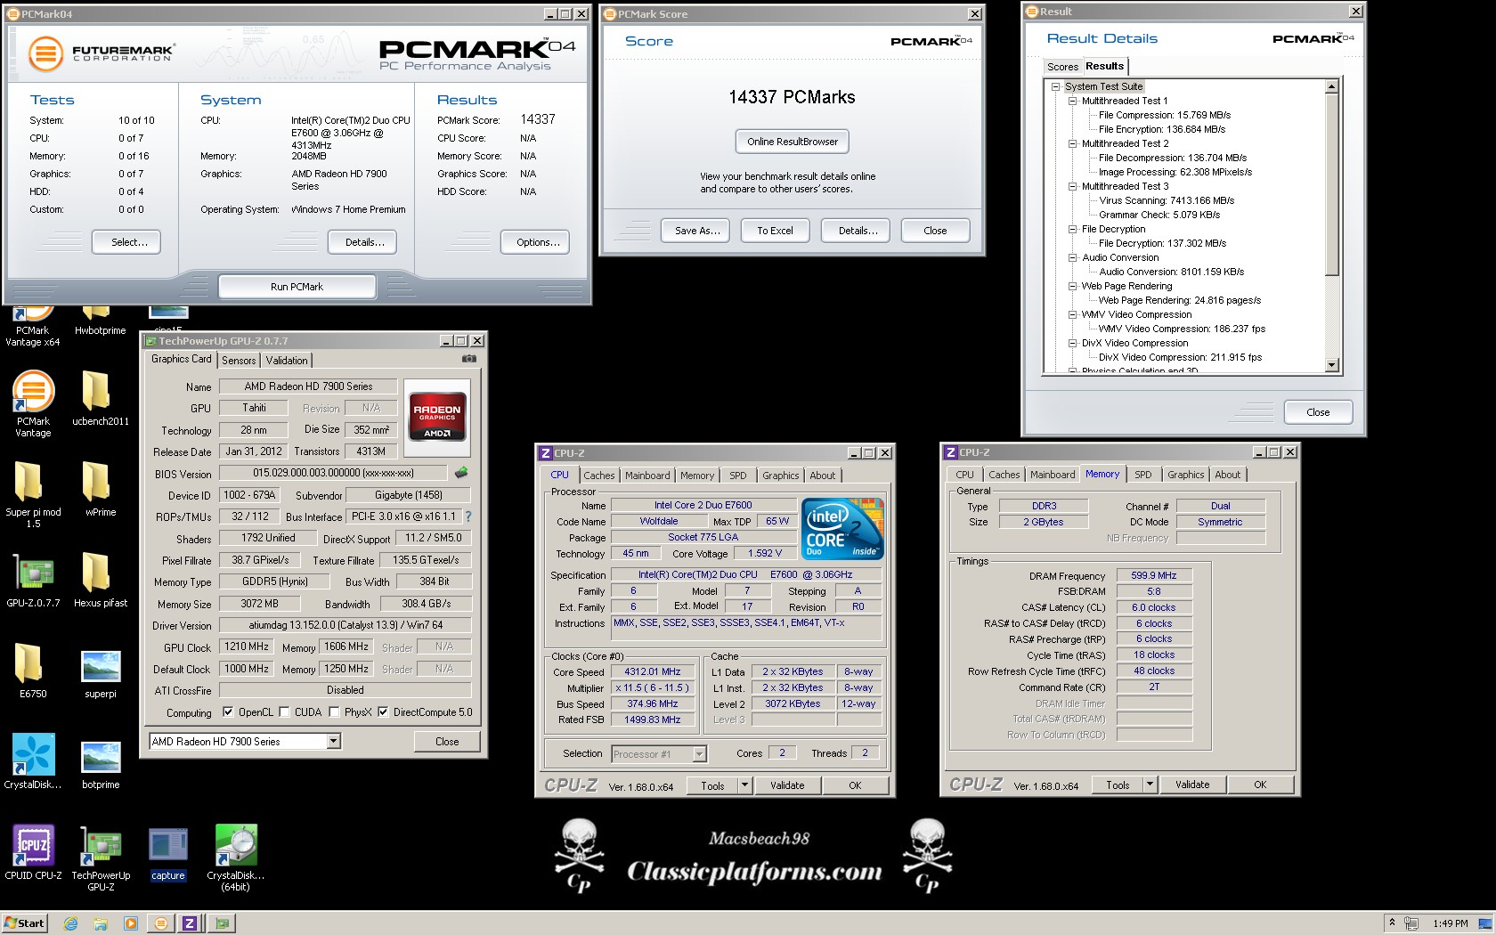Collapse the Web Page Rendering node

click(x=1073, y=286)
